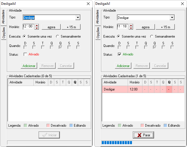This screenshot has width=187, height=147.
Task: Click Adicionar button in right window
Action: coord(123,66)
